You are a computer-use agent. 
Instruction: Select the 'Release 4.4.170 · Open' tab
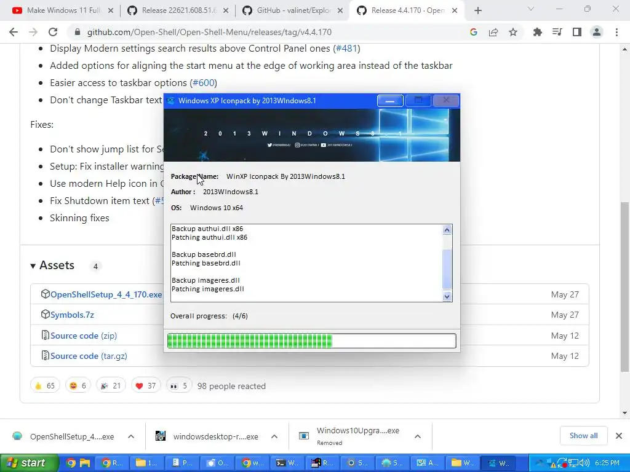coord(408,11)
